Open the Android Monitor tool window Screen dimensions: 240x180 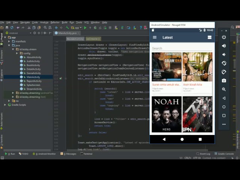[x=44, y=154]
